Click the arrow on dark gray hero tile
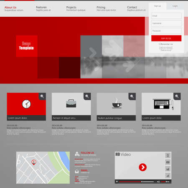The image size is (188, 188). pyautogui.click(x=93, y=53)
